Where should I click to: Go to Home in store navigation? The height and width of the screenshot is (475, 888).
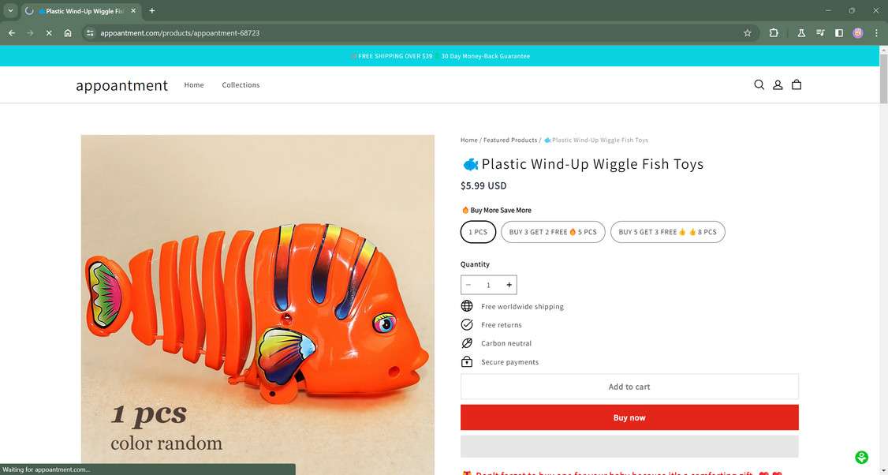tap(194, 85)
